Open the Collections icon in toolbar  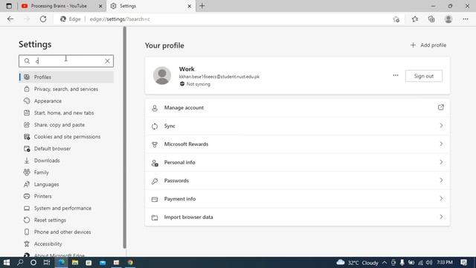coord(431,19)
